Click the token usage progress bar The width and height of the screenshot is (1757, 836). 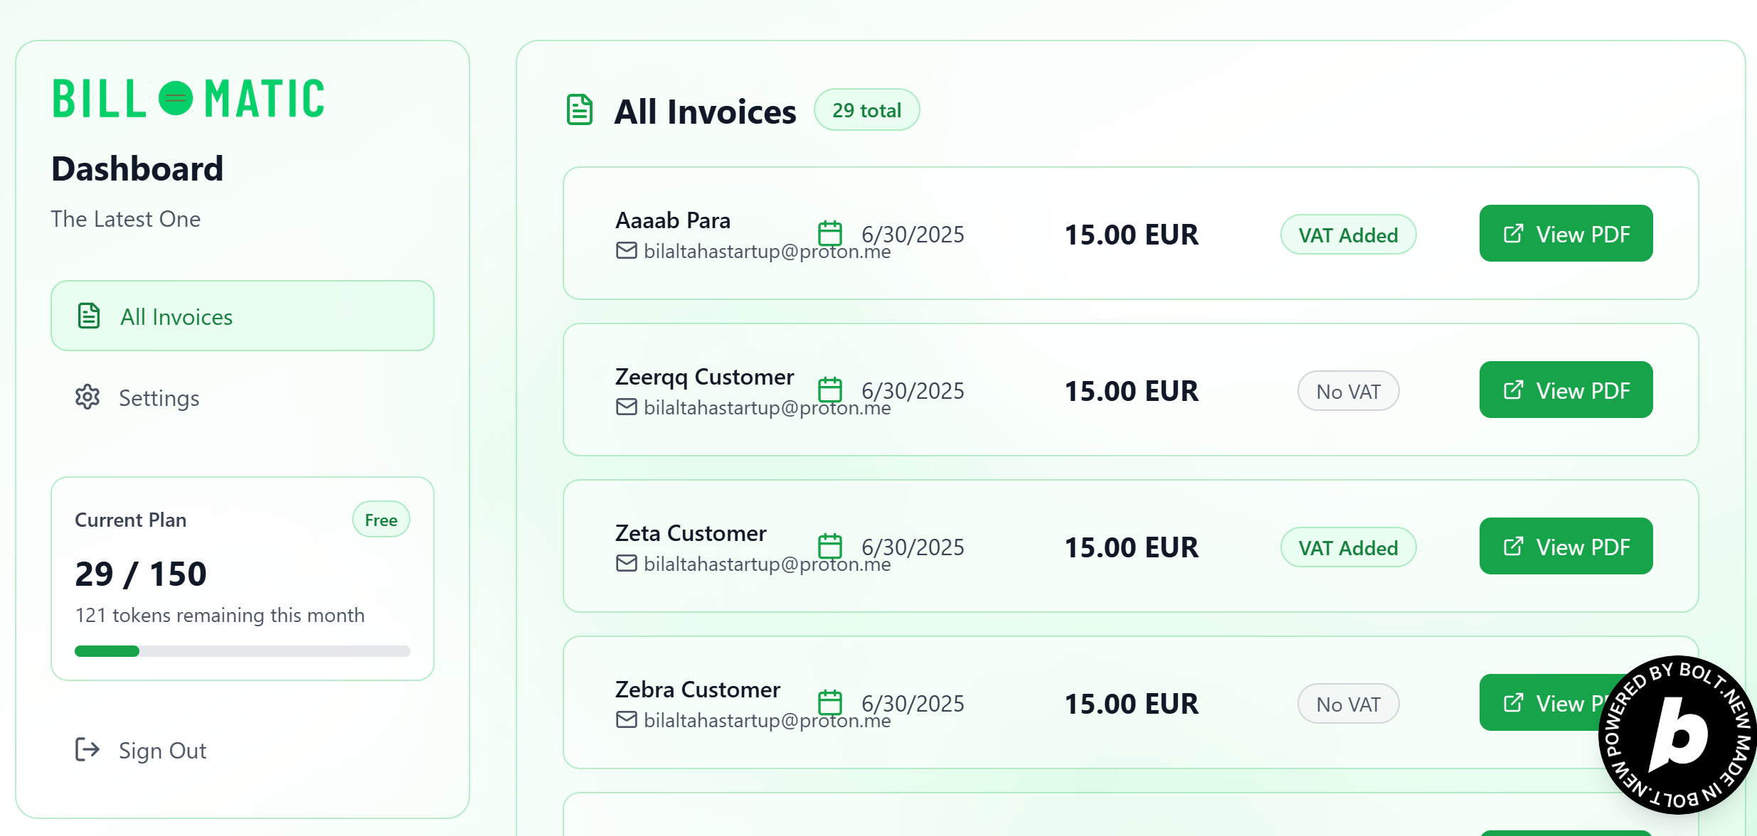243,651
